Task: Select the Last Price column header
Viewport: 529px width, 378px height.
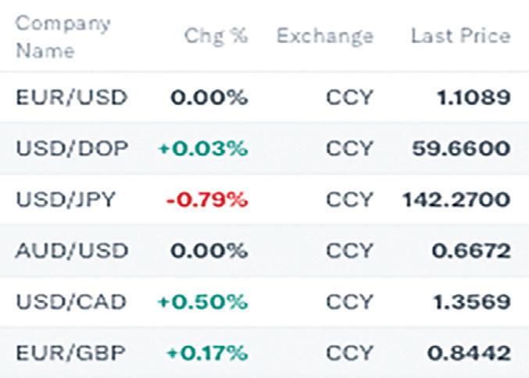Action: (x=460, y=36)
